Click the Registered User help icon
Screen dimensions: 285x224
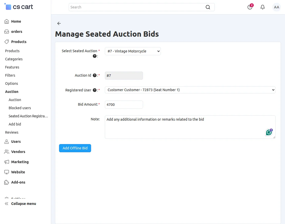94,90
